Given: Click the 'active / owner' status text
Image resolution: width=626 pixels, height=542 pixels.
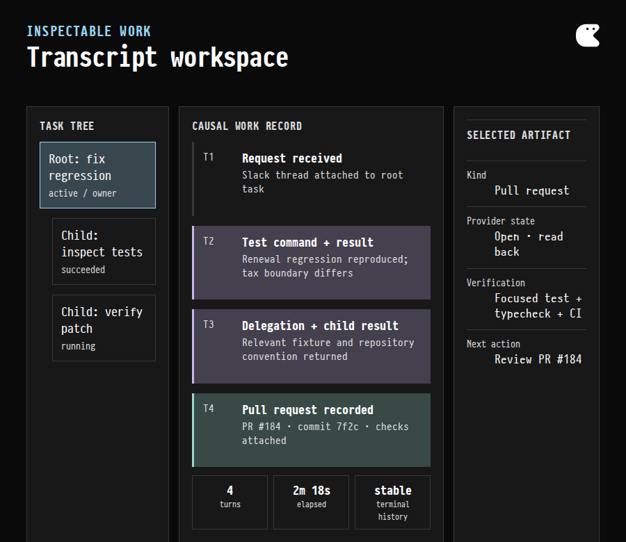Looking at the screenshot, I should point(83,193).
